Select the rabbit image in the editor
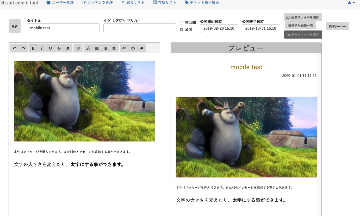360x216 pixels. click(x=84, y=101)
